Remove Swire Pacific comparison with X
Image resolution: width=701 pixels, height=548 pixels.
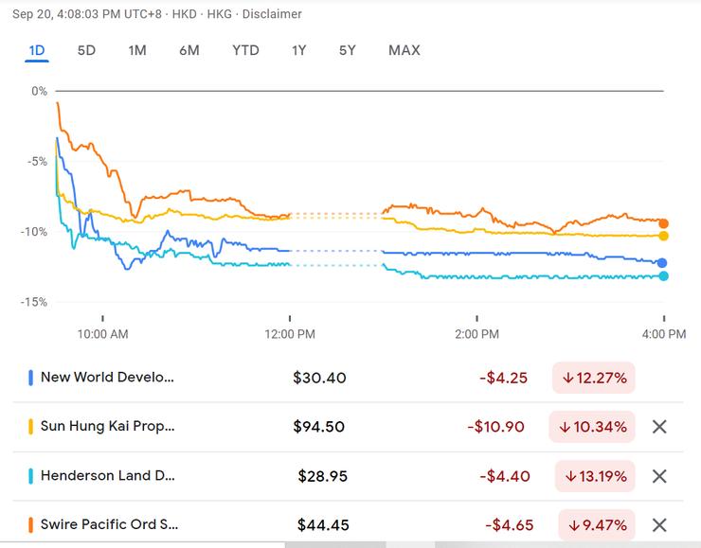660,525
